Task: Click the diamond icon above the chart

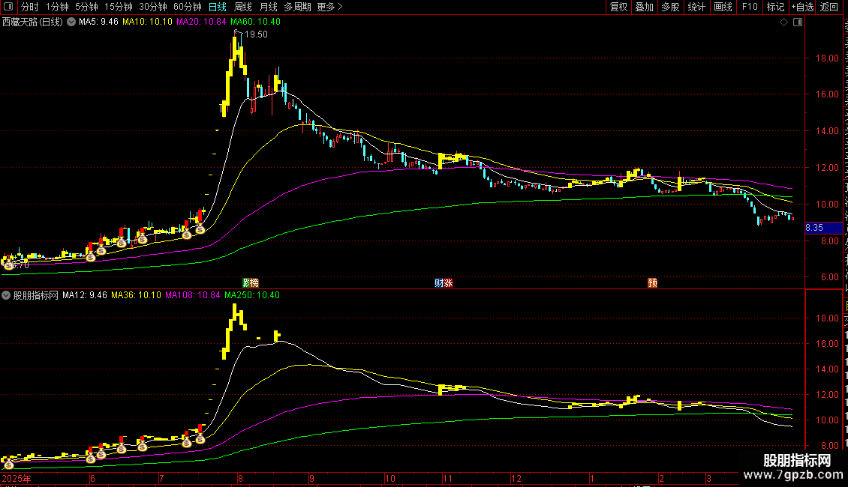Action: tap(784, 22)
